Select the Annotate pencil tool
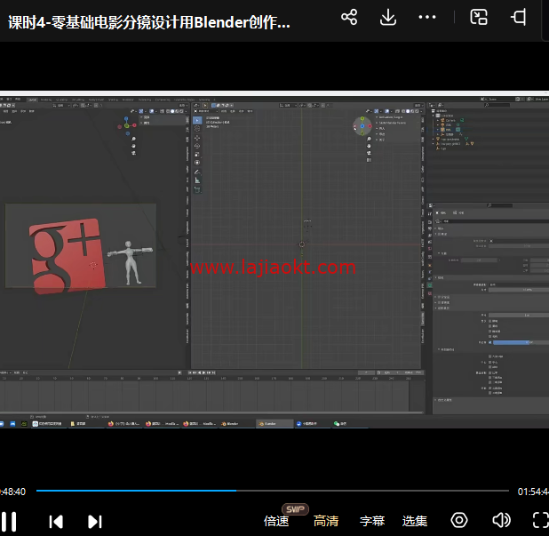Image resolution: width=549 pixels, height=536 pixels. 197,172
